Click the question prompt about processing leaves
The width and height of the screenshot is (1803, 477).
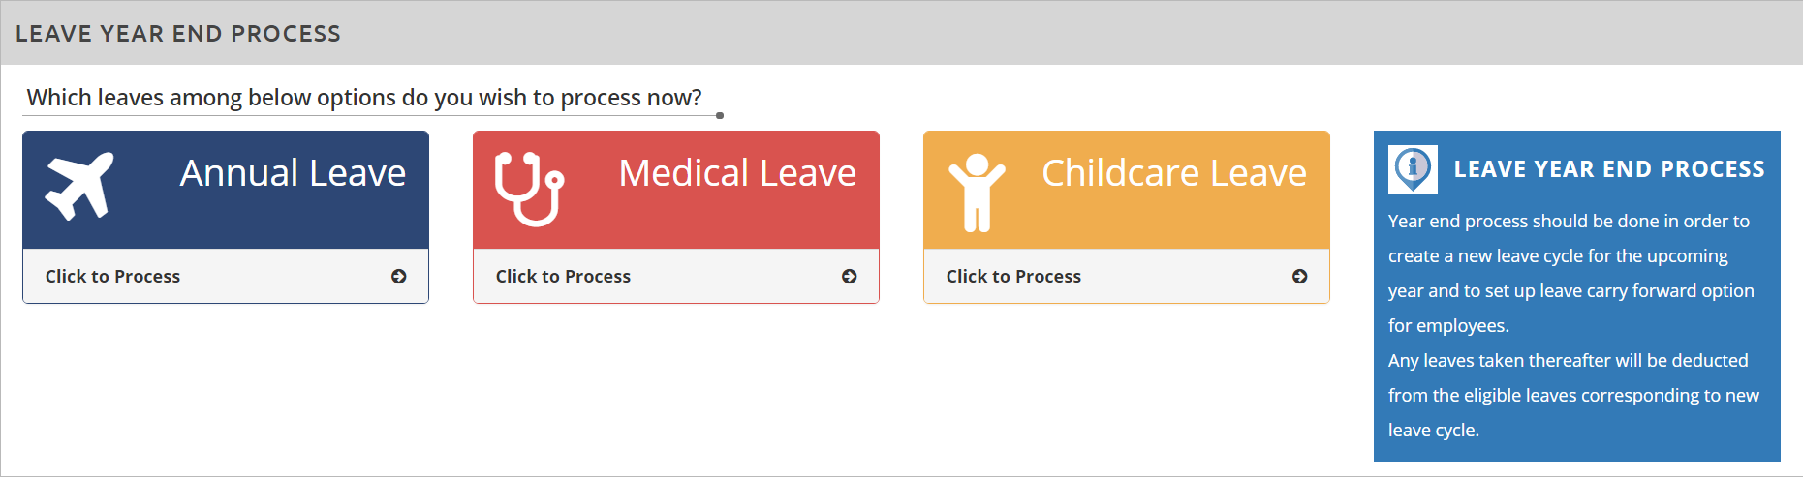(364, 98)
